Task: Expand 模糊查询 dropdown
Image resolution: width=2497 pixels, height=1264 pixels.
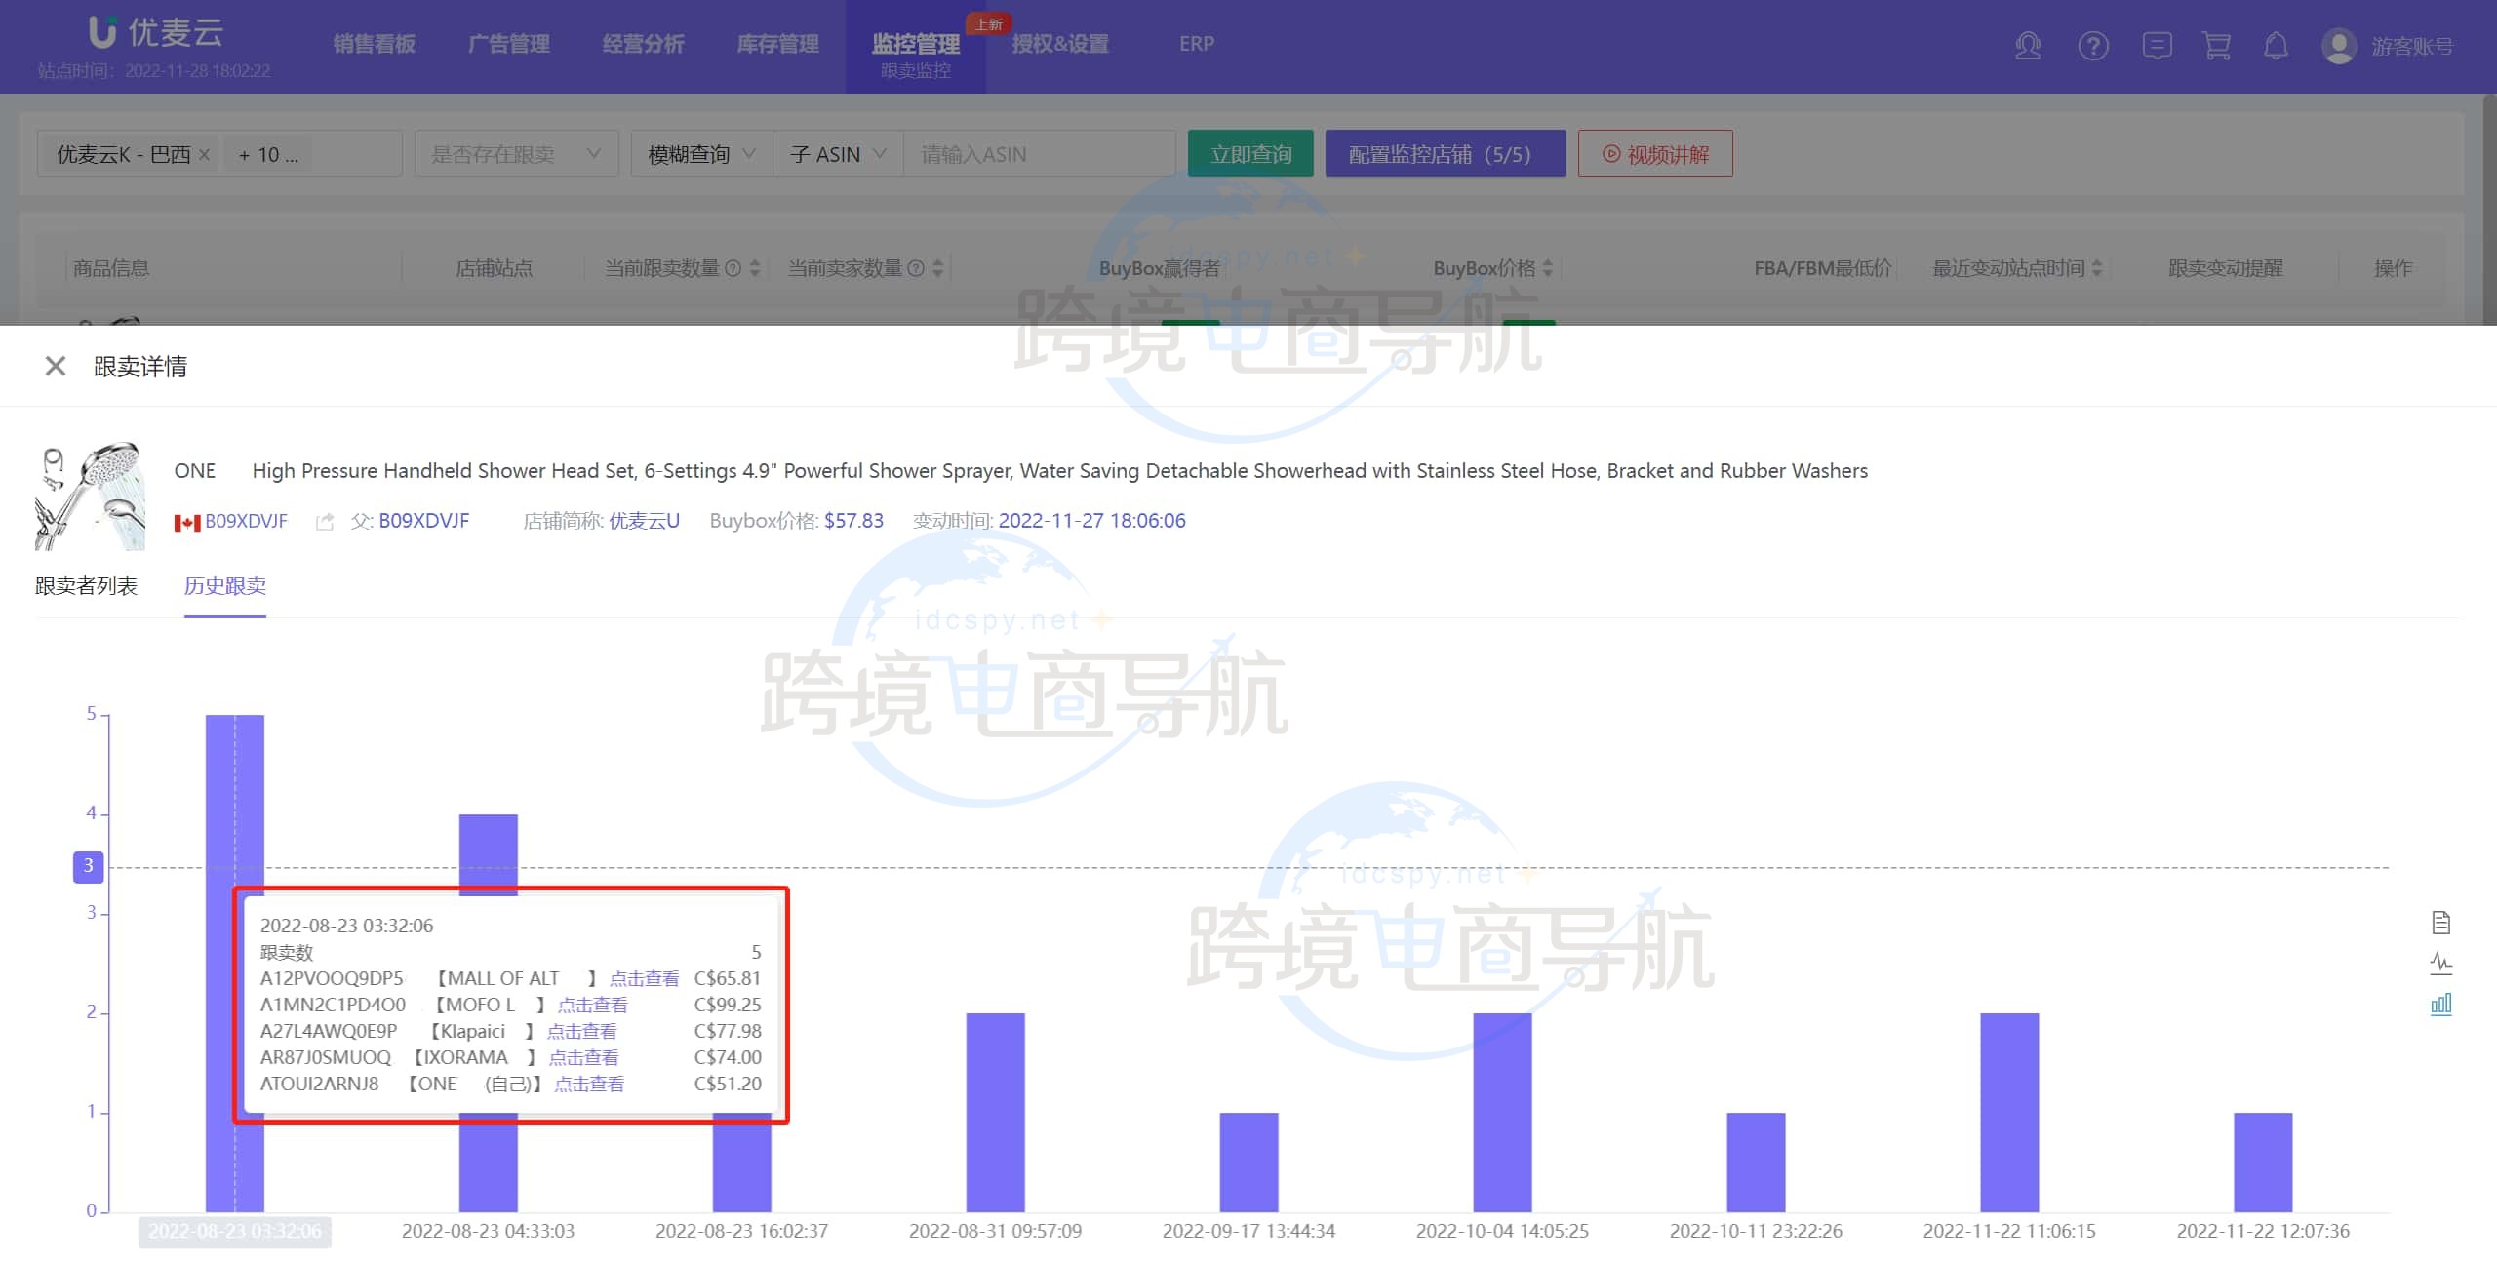Action: (701, 154)
